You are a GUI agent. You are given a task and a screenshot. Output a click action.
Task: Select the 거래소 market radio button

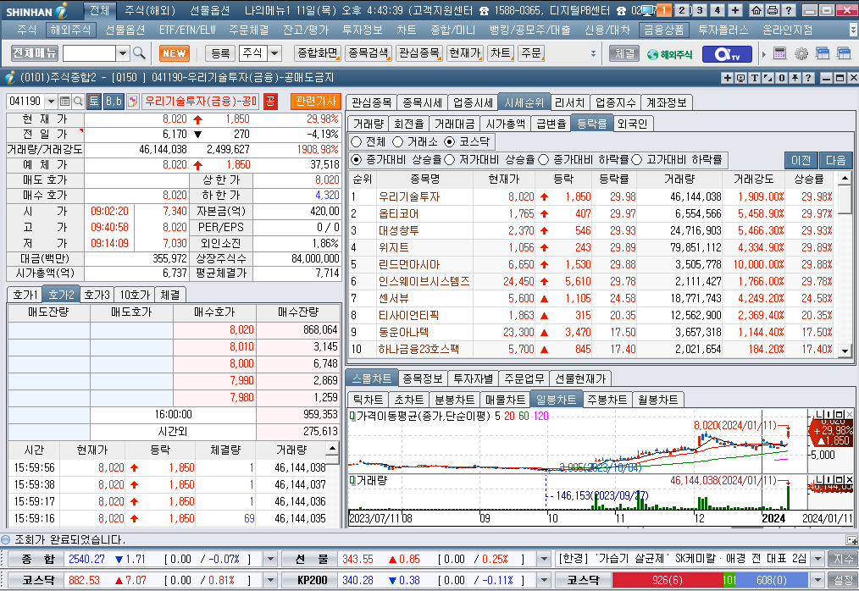click(397, 142)
